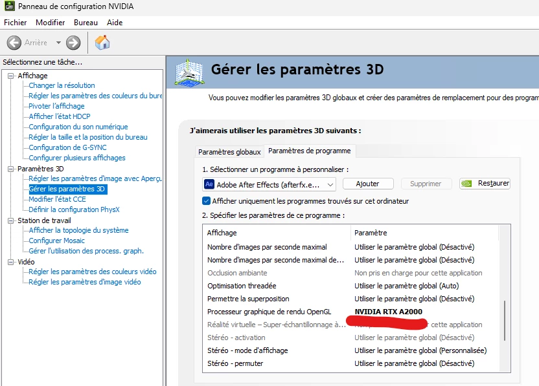Open Régler les paramètres des couleurs du bureau
The height and width of the screenshot is (386, 539).
click(x=95, y=96)
